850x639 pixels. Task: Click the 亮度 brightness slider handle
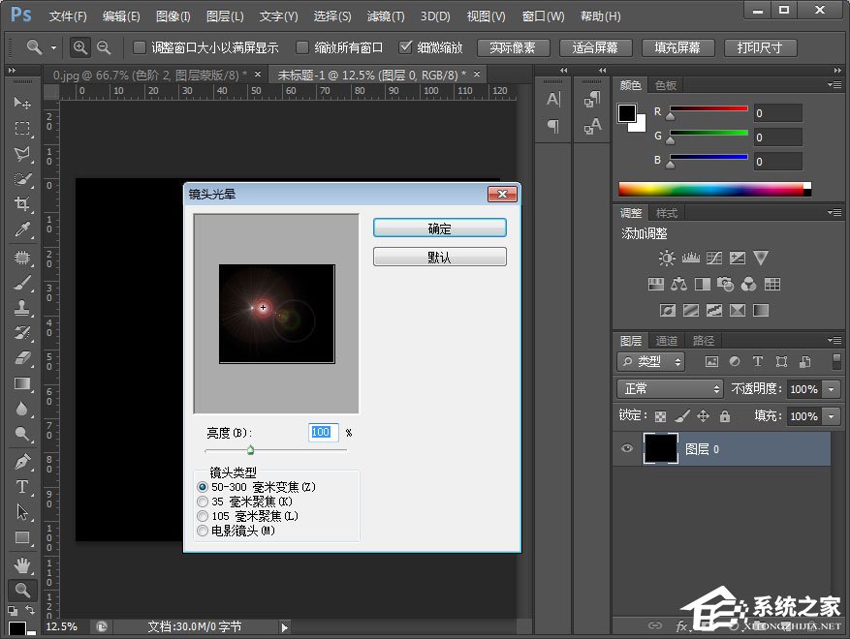point(250,449)
